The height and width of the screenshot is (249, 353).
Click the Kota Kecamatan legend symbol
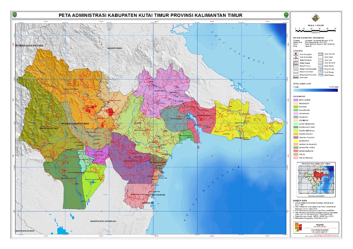(296, 57)
